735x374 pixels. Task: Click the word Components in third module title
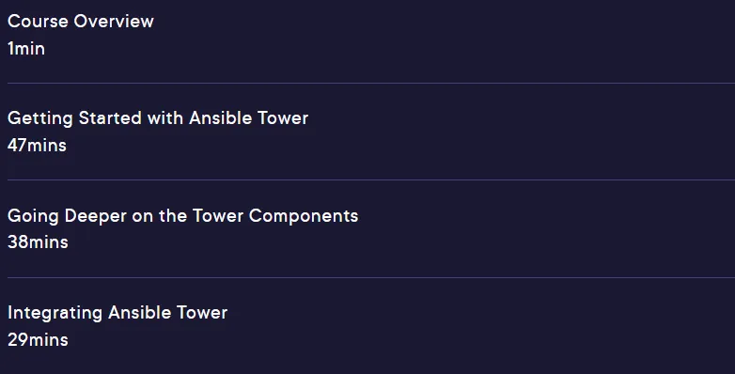click(304, 215)
